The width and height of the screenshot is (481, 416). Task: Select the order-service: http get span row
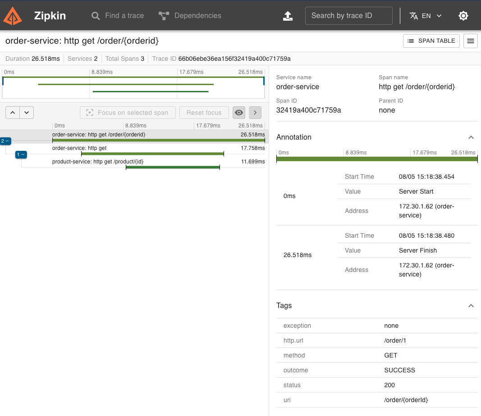pyautogui.click(x=159, y=150)
